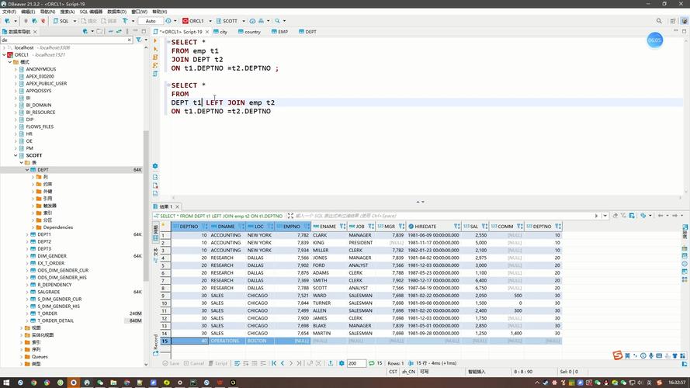Screen dimensions: 690x388
Task: Execute SQL statement using the orange arrow icon
Action: coord(155,41)
